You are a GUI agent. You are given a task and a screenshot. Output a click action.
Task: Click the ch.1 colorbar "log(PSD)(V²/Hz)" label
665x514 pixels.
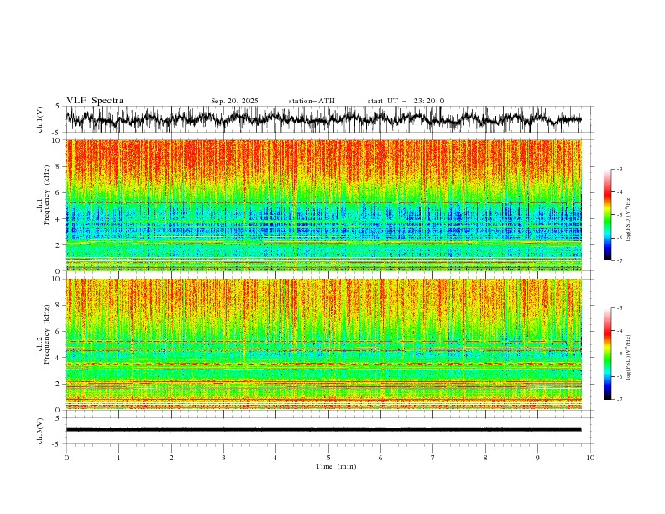pos(628,219)
